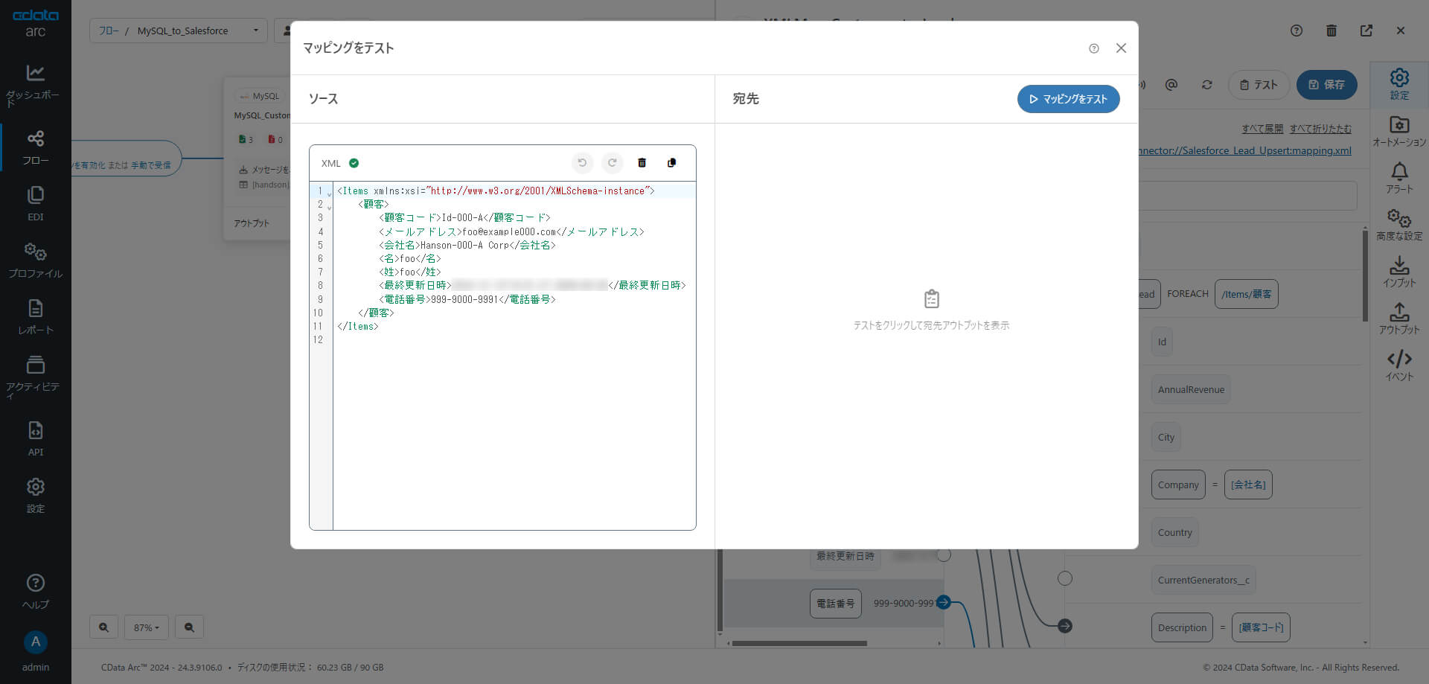The image size is (1429, 684).
Task: Select the CurrentGenerators__c destination field
Action: 1203,581
